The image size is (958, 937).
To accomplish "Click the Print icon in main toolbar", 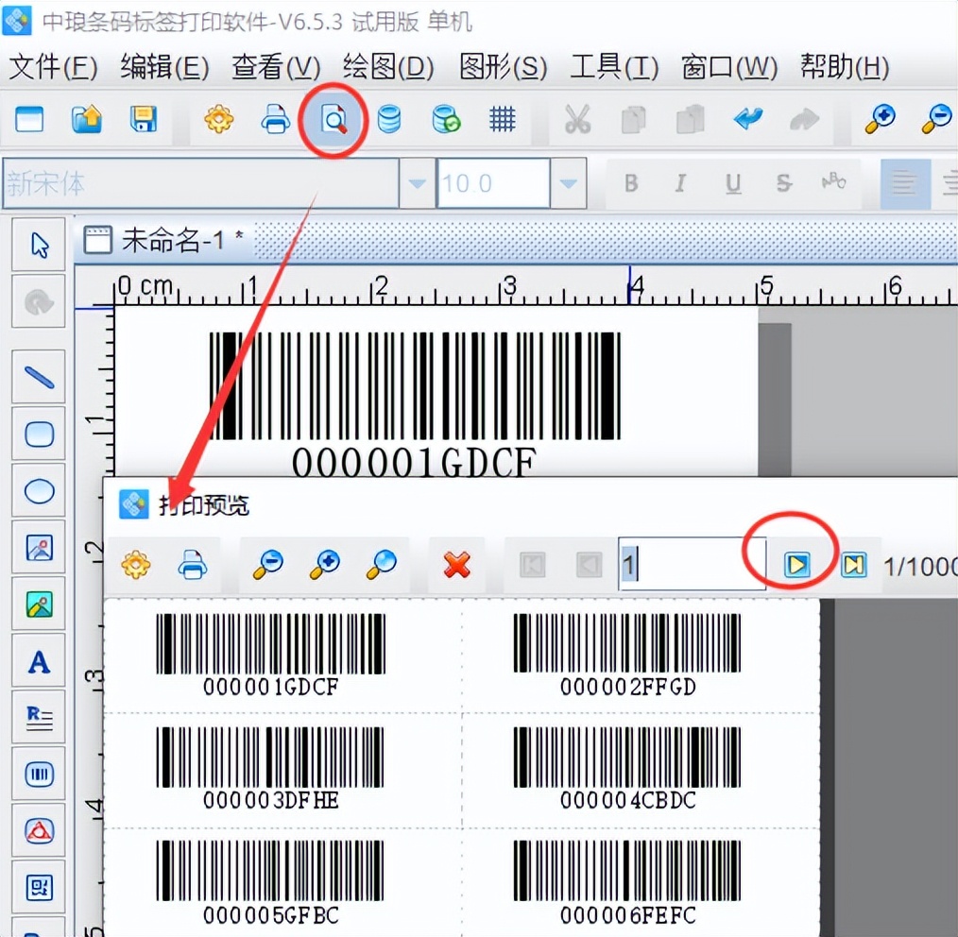I will click(x=276, y=118).
